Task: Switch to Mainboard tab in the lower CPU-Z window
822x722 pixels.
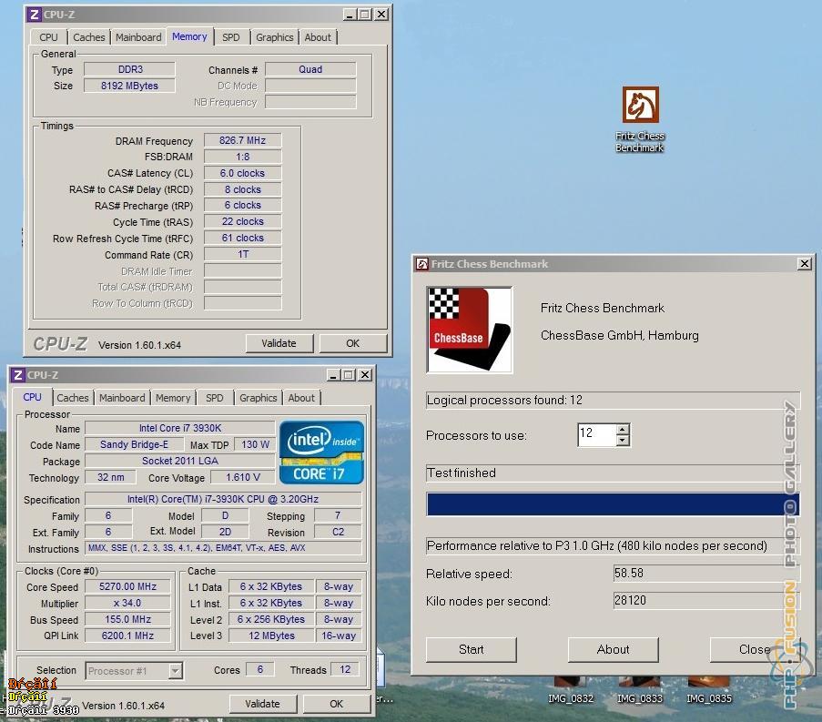Action: click(x=122, y=398)
